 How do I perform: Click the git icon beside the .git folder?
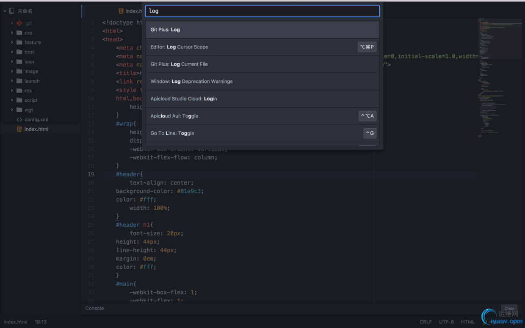pos(19,23)
